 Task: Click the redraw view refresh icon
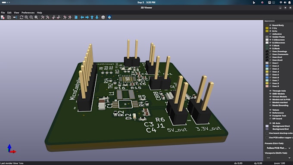22,17
